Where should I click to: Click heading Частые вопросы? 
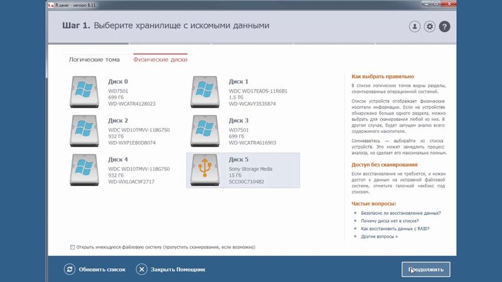click(x=373, y=204)
